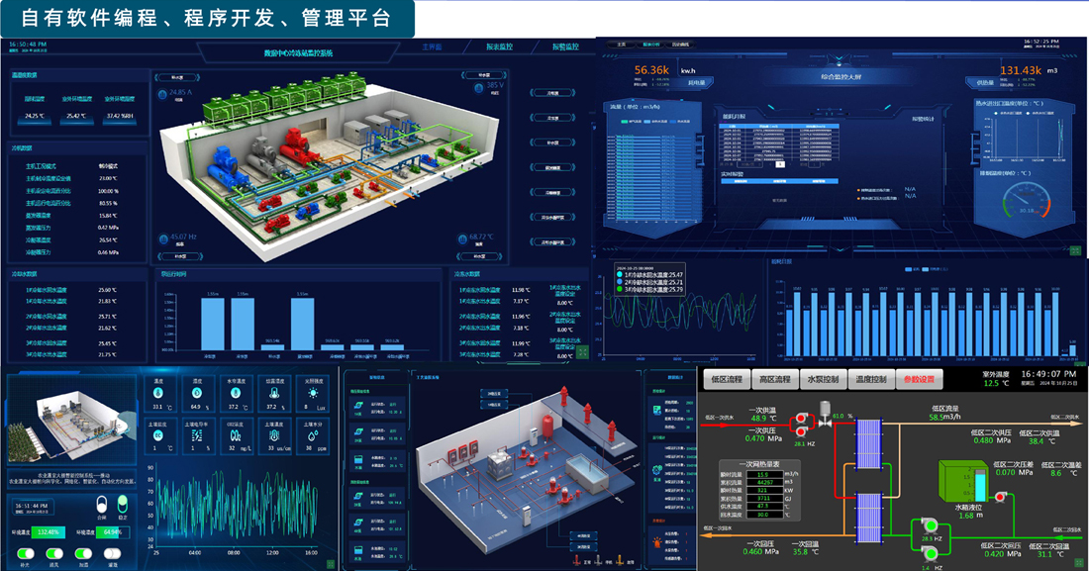
Task: Click the 土壤电导率 card icon
Action: point(197,435)
